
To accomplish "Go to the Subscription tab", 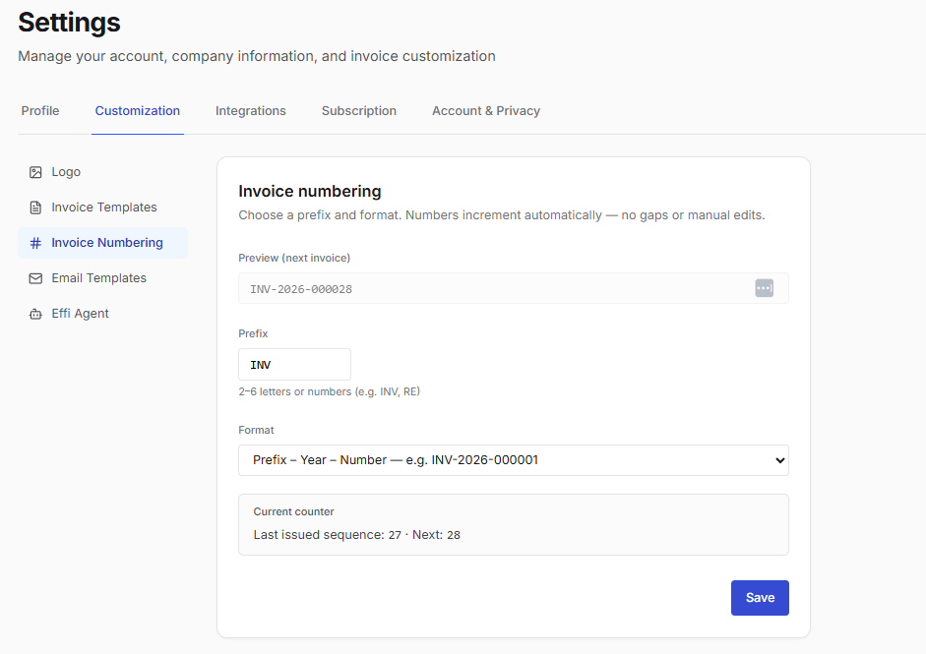I will [359, 111].
